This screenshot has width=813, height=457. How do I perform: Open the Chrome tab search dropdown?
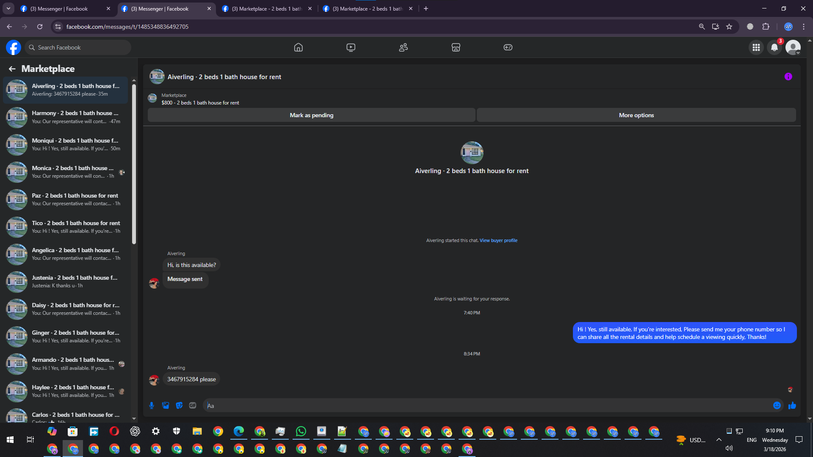8,8
